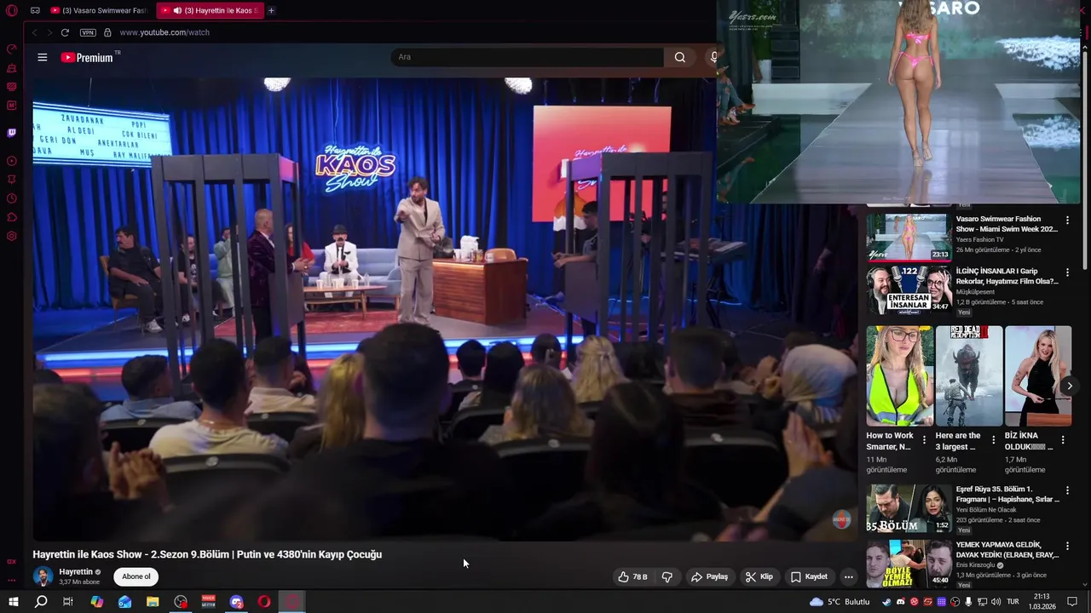Like the video (78 B)

click(632, 576)
